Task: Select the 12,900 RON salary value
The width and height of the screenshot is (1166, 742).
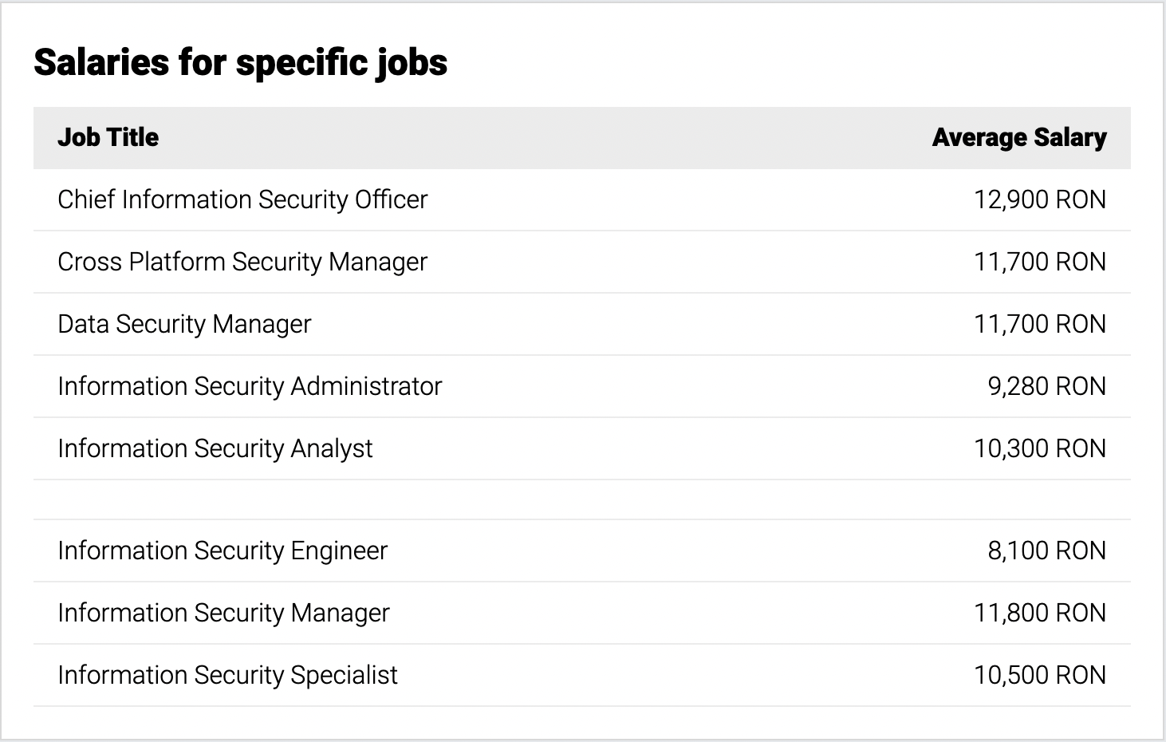Action: pos(1040,199)
